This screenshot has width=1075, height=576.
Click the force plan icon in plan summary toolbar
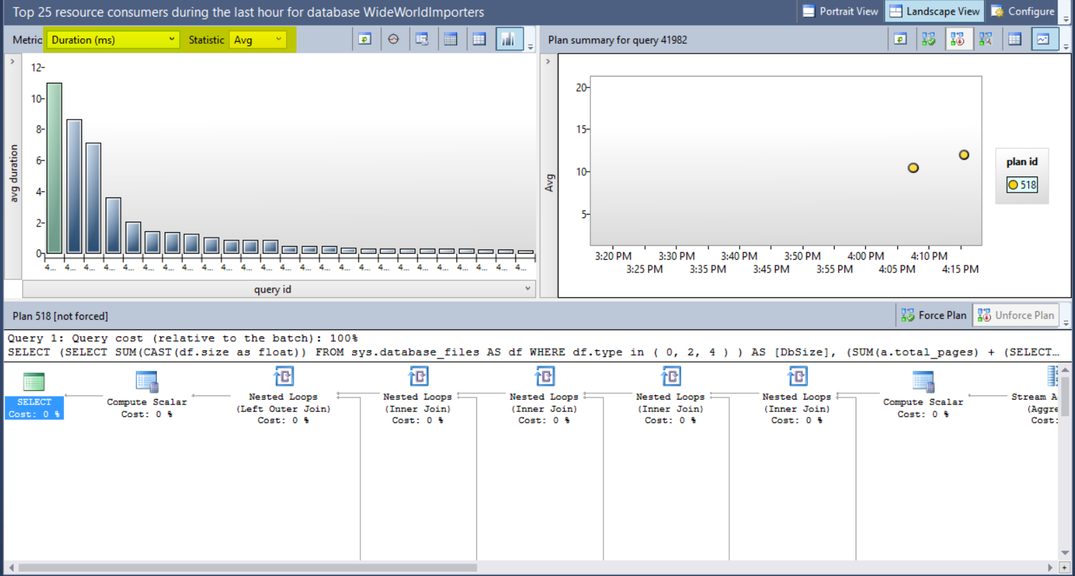click(929, 40)
